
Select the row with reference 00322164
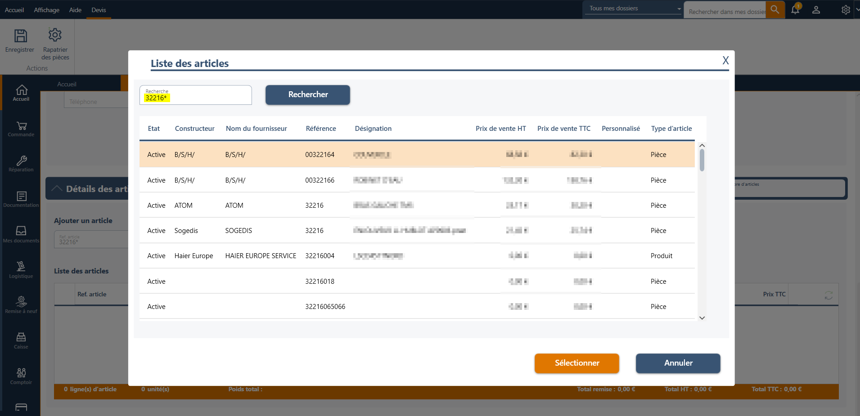click(x=417, y=155)
